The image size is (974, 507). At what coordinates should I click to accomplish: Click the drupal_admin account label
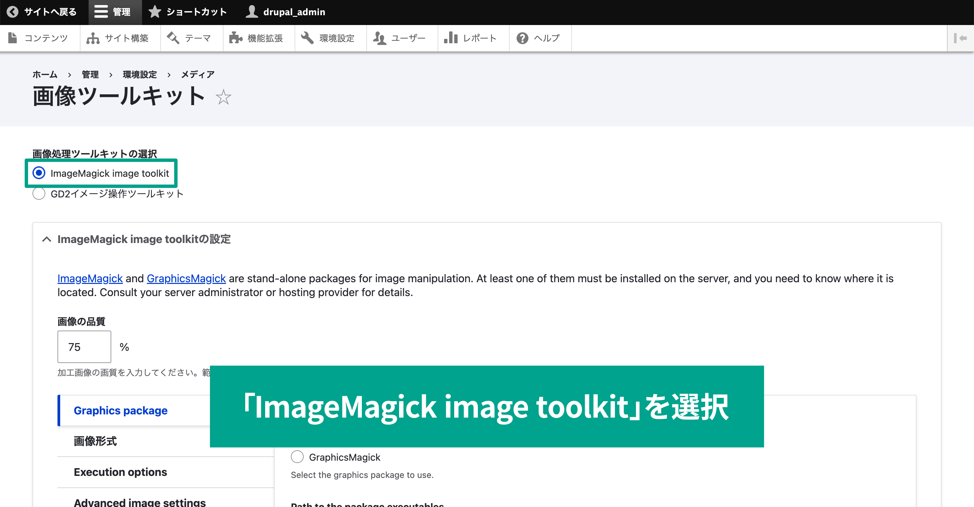point(294,12)
